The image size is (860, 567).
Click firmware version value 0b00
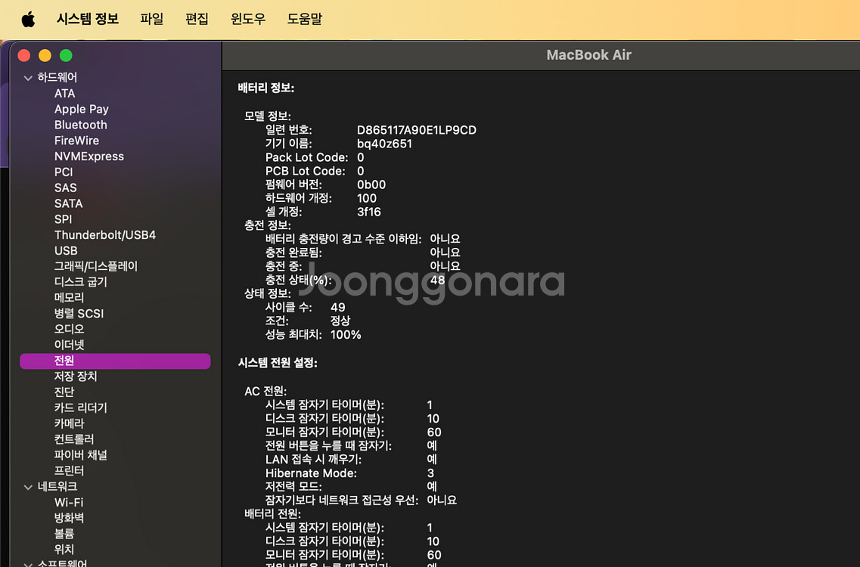click(x=371, y=184)
